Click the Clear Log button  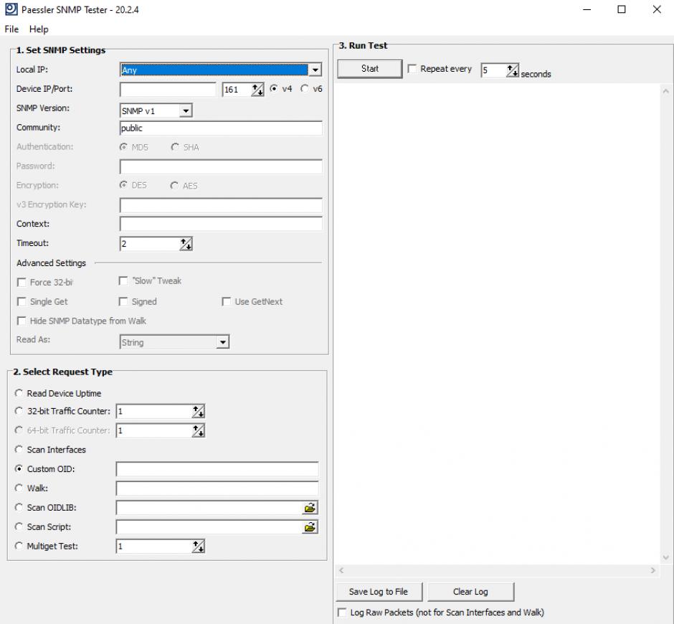[x=470, y=592]
